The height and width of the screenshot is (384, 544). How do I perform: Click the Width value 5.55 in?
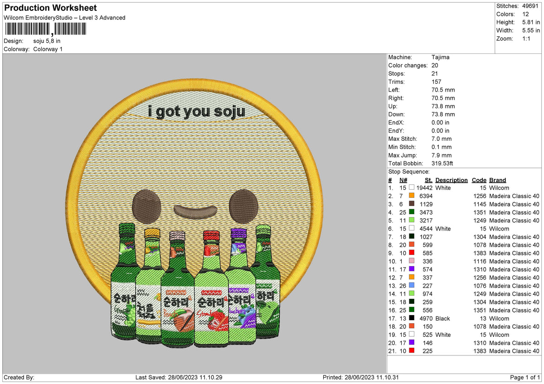point(531,30)
